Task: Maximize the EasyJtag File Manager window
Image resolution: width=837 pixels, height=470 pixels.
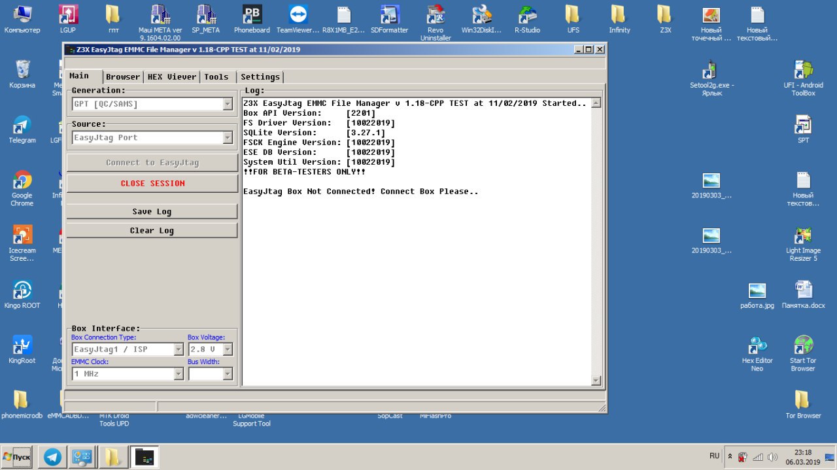Action: [589, 49]
